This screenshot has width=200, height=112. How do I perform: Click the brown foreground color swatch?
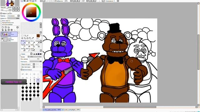pos(38,36)
